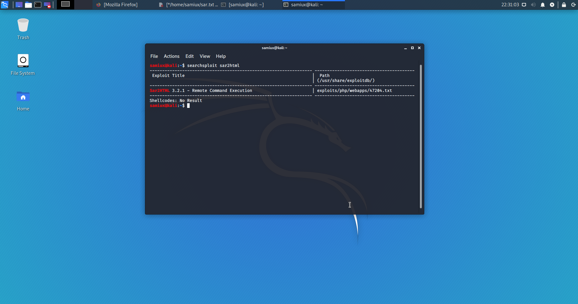
Task: Click the 'Path' column header text
Action: click(325, 75)
